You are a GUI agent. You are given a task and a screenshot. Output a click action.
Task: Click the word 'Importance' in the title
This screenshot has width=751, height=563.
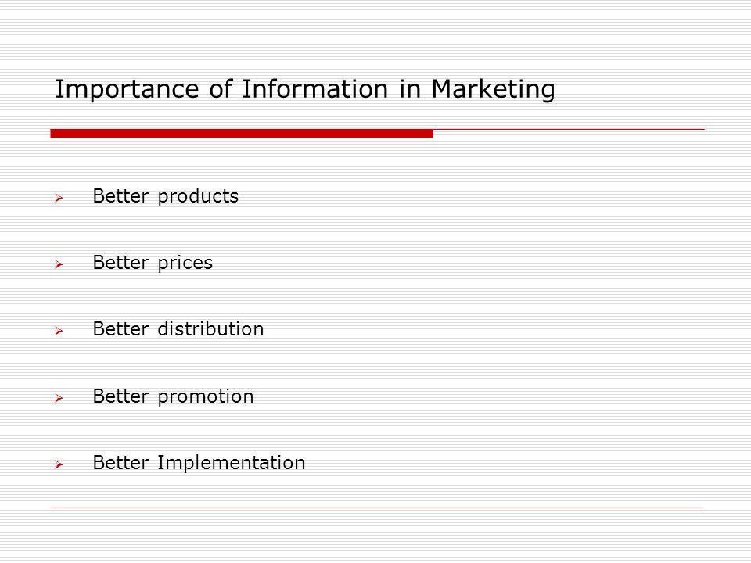coord(127,90)
